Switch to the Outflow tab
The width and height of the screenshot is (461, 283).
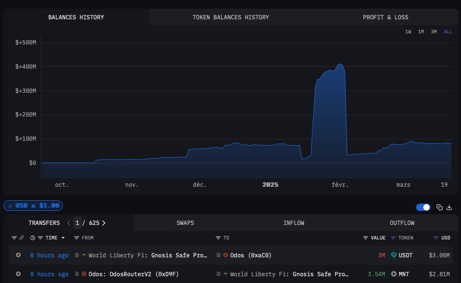(x=402, y=223)
